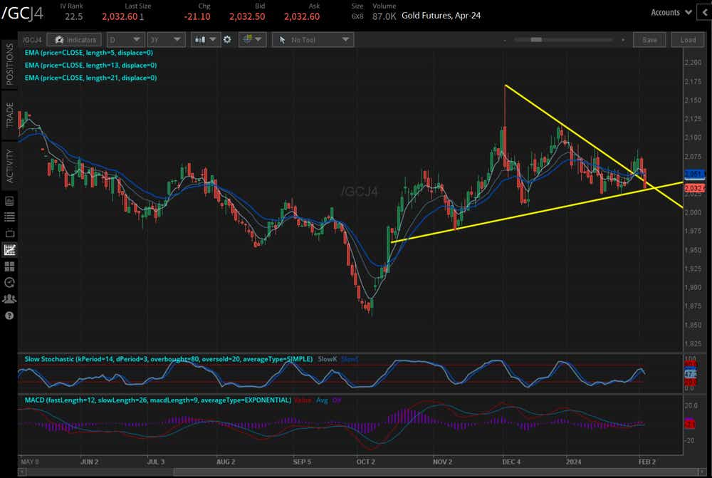The image size is (712, 478).
Task: Click the clock history icon in sidebar
Action: click(x=9, y=282)
